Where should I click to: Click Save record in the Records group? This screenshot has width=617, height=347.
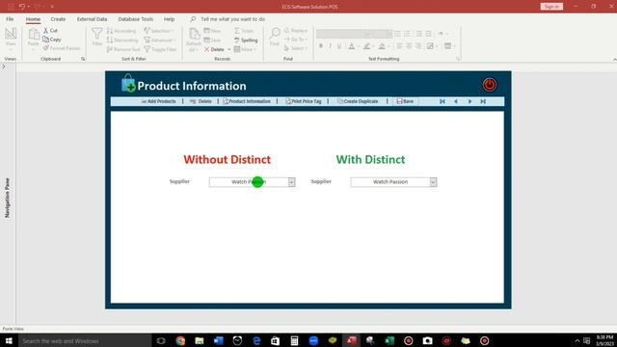pyautogui.click(x=212, y=40)
